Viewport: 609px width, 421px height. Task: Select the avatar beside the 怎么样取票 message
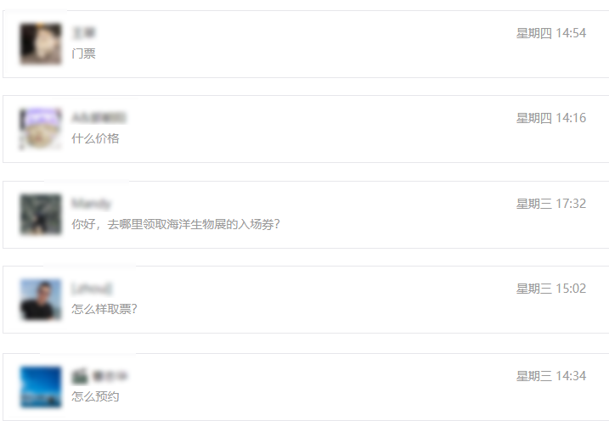click(x=41, y=300)
